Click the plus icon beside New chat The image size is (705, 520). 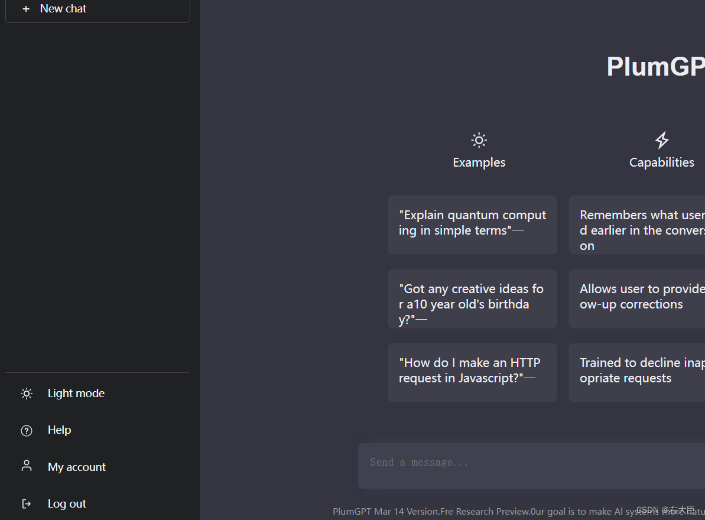(x=26, y=8)
